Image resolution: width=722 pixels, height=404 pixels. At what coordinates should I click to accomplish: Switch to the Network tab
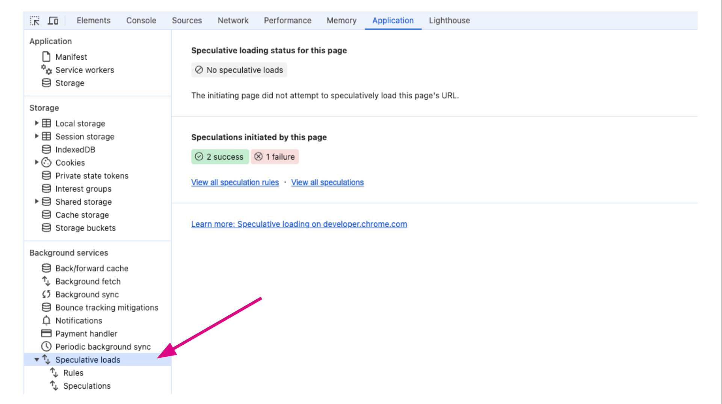pos(233,21)
